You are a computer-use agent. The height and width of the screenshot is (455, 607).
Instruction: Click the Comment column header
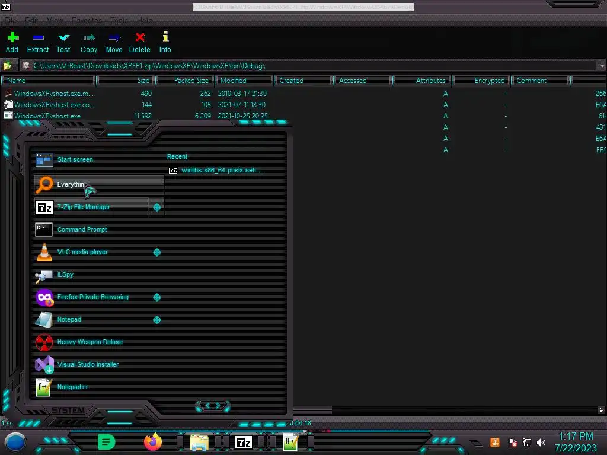tap(541, 81)
